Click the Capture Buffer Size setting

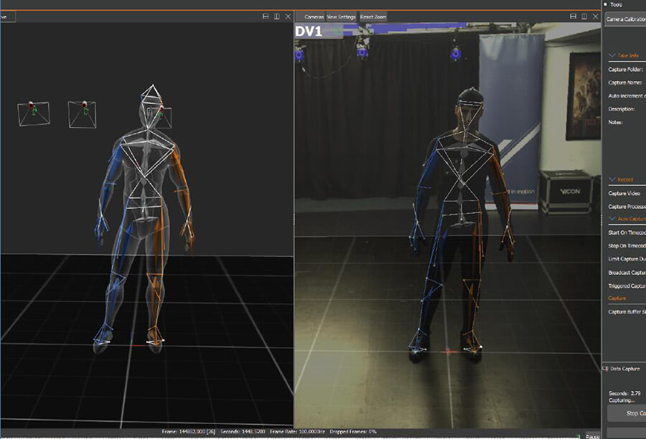pos(627,312)
